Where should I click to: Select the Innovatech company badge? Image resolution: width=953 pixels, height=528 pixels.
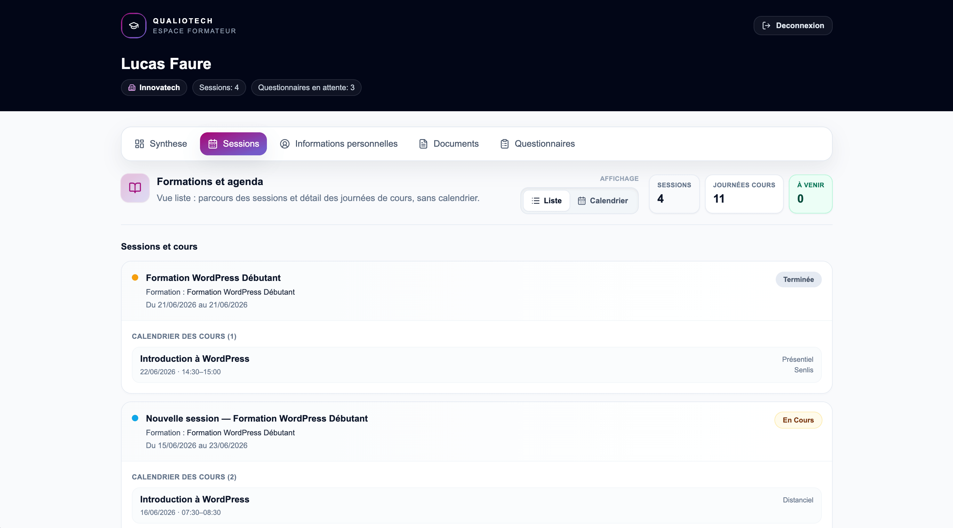pos(154,88)
